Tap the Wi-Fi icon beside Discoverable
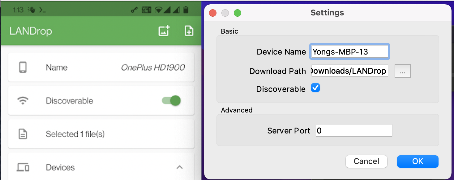Viewport: 454px width, 180px height. coord(23,101)
